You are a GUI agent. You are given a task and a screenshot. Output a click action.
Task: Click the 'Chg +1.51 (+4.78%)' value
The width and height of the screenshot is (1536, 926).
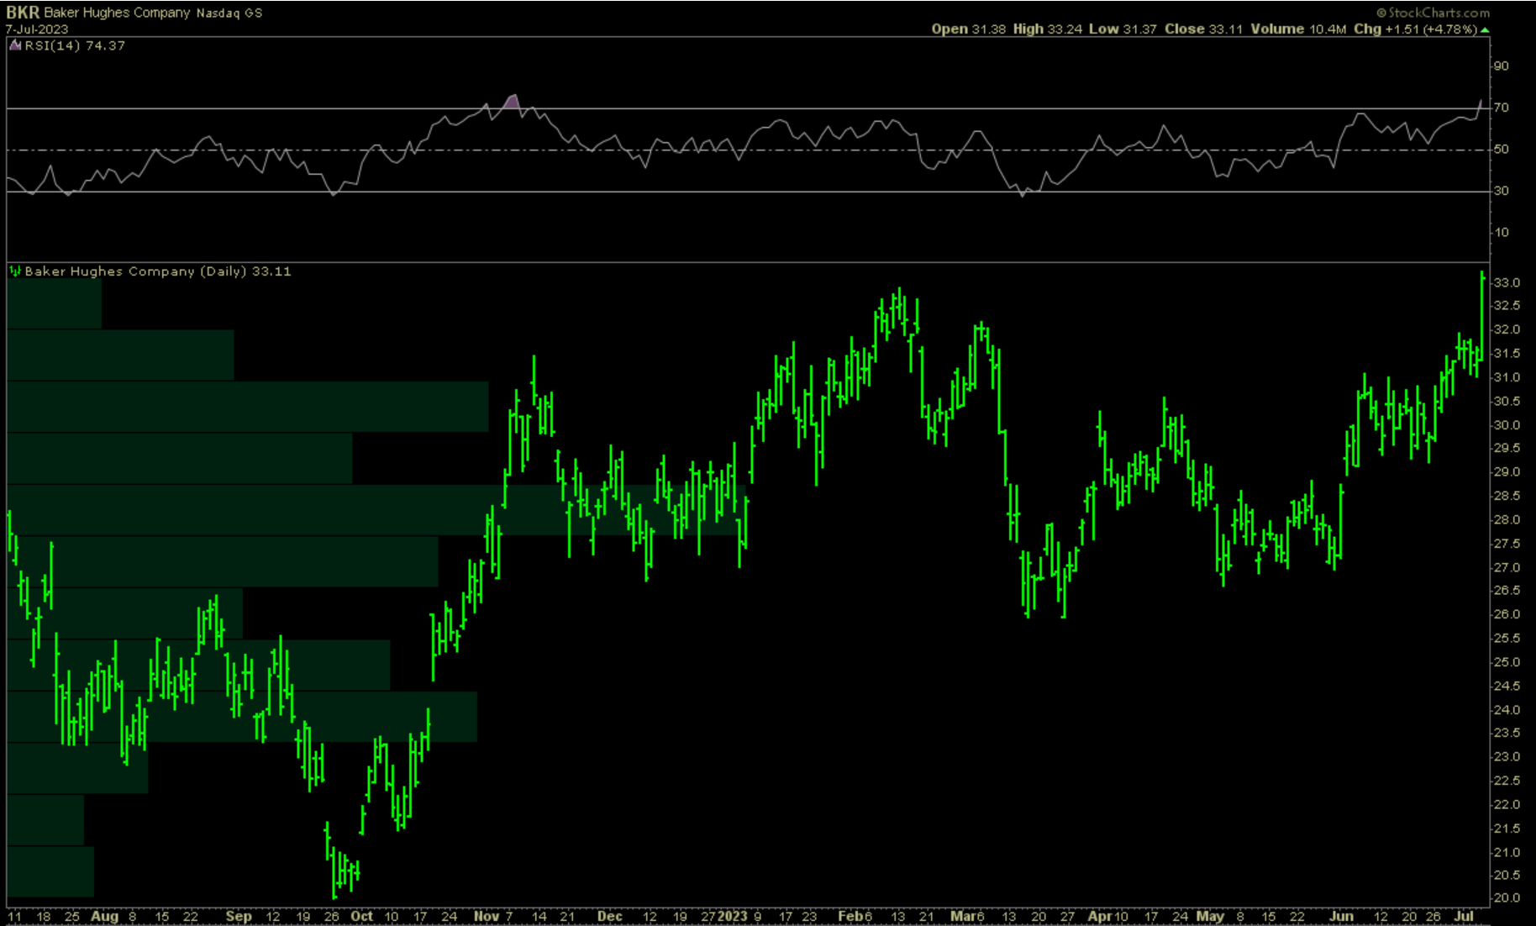point(1415,29)
